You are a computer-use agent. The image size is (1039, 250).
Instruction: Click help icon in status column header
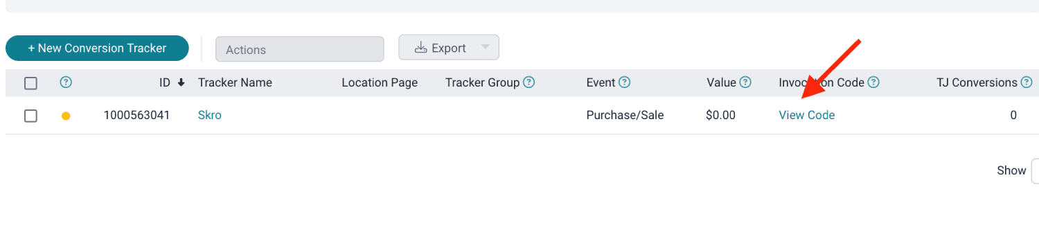pos(66,82)
